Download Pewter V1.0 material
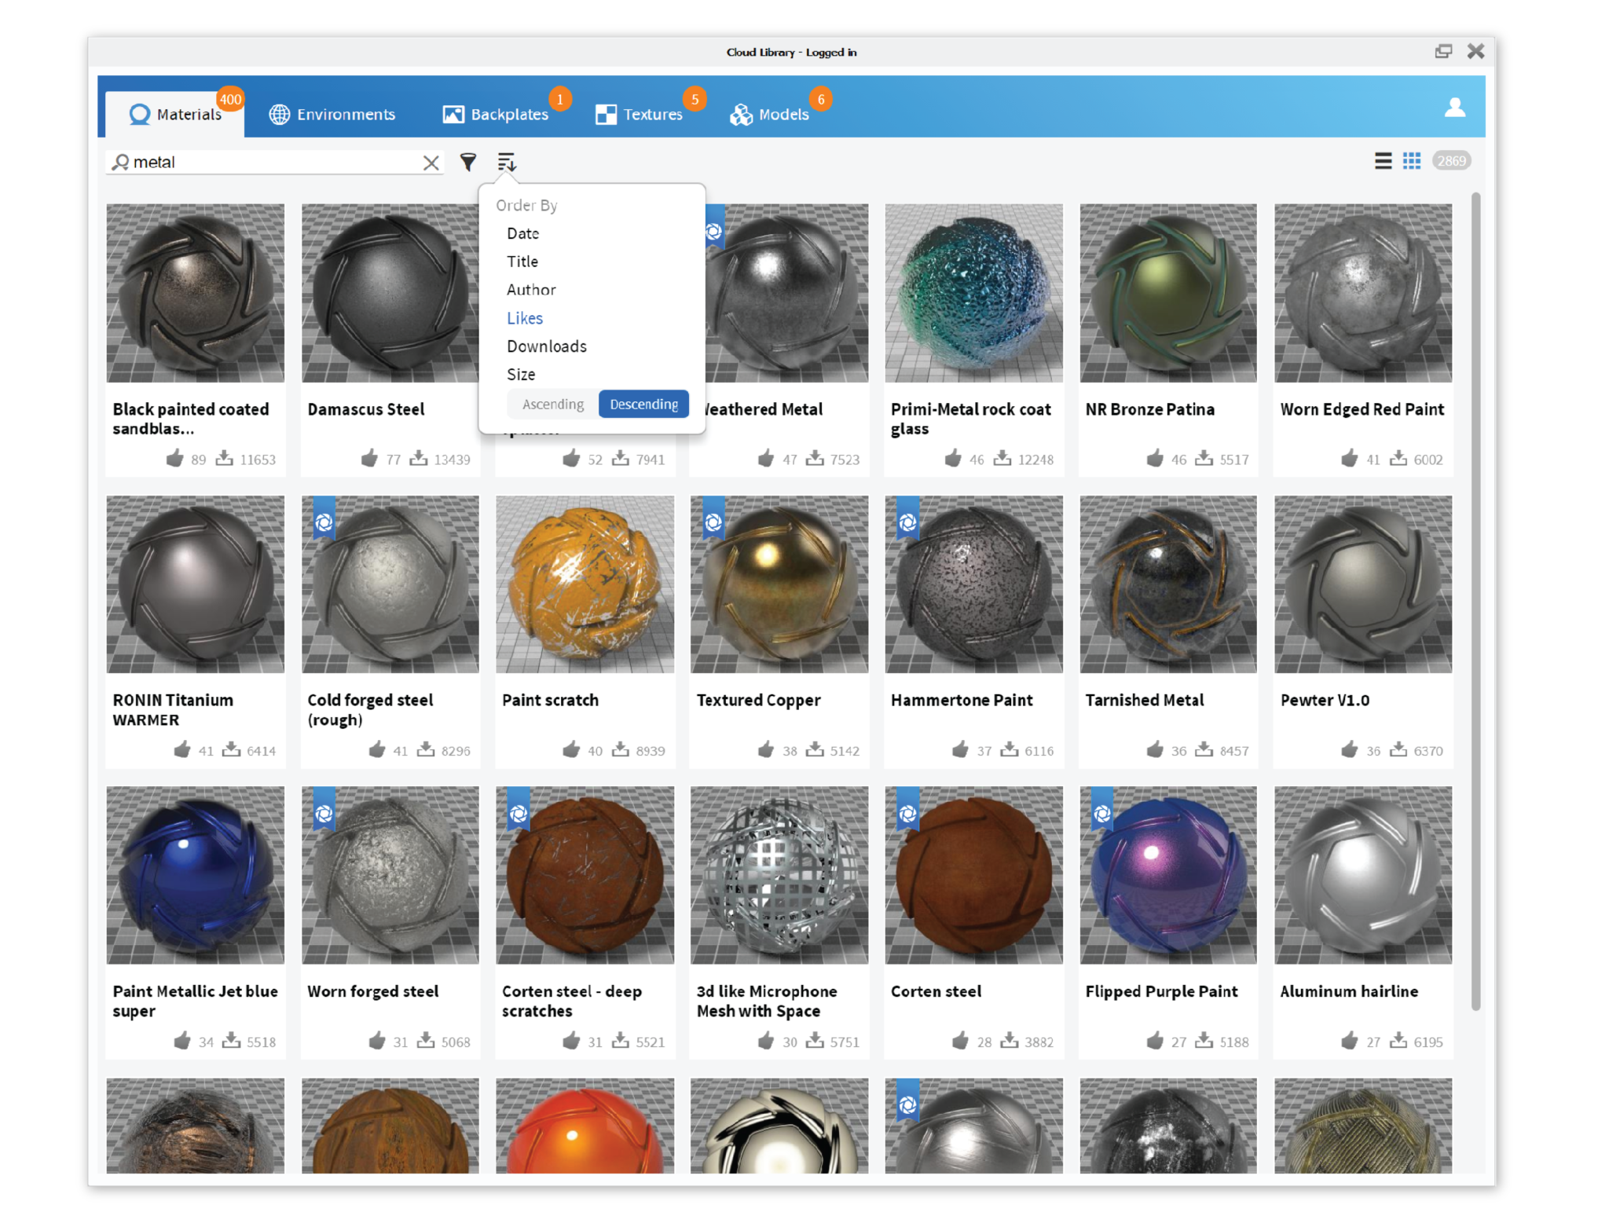 tap(1398, 750)
